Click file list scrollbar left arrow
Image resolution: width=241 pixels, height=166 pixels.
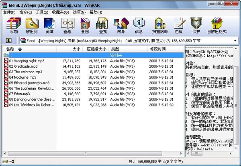(5, 153)
